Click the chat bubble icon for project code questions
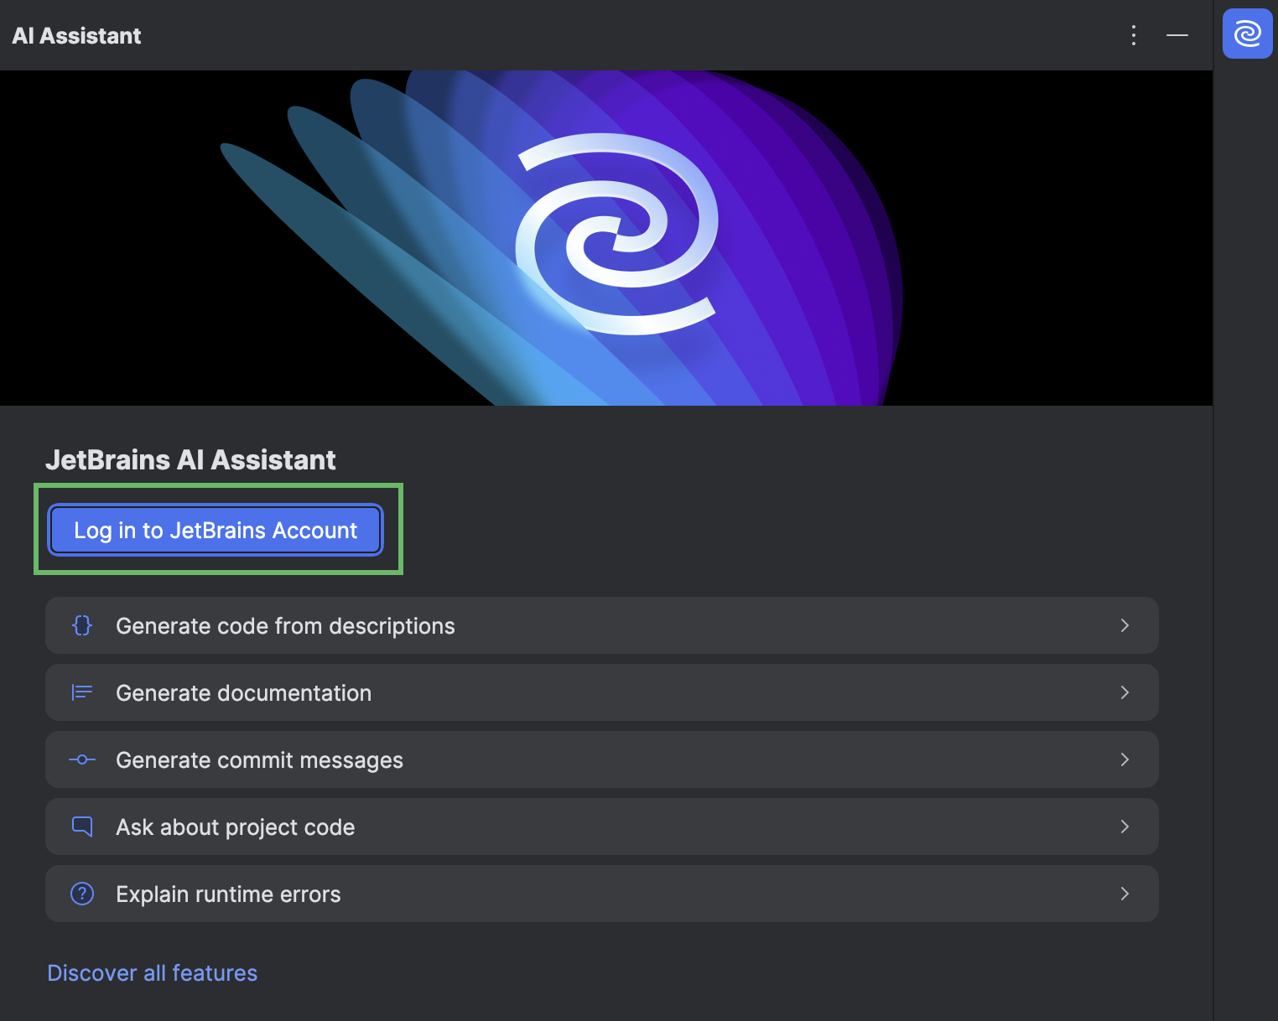The image size is (1278, 1021). pyautogui.click(x=81, y=827)
